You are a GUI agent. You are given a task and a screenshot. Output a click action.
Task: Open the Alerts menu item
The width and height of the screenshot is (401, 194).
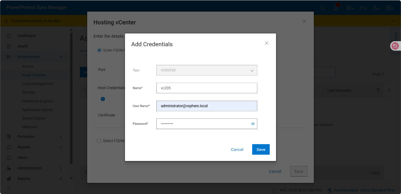click(22, 158)
